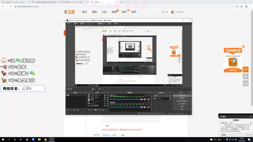253x142 pixels.
Task: Open the scene transition type dropdown
Action: (161, 96)
